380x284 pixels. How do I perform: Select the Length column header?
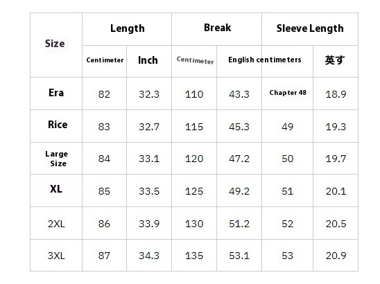click(128, 28)
